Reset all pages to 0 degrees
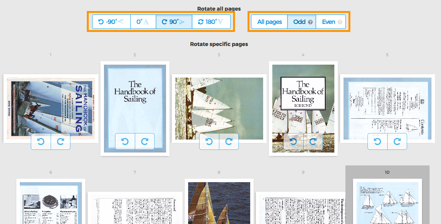 pyautogui.click(x=143, y=22)
